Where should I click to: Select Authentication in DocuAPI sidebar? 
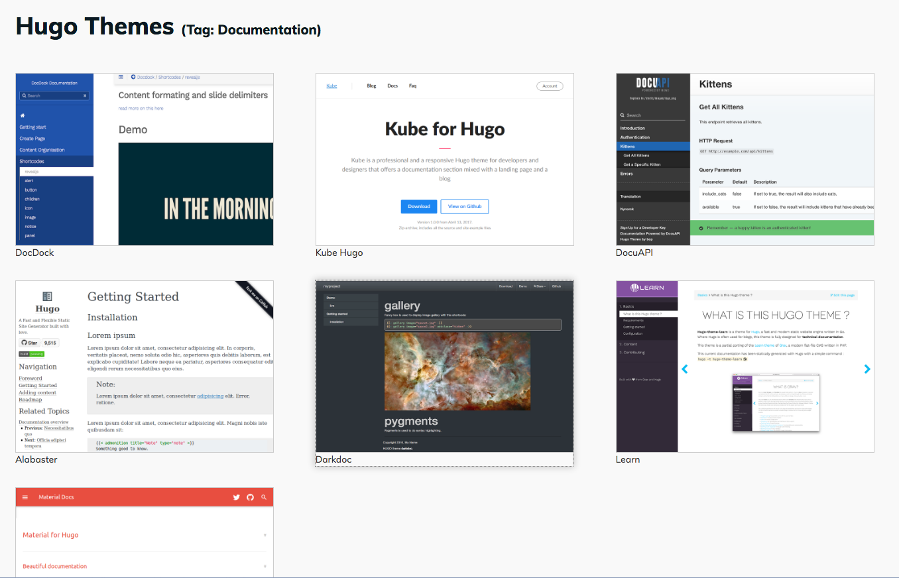click(x=635, y=137)
